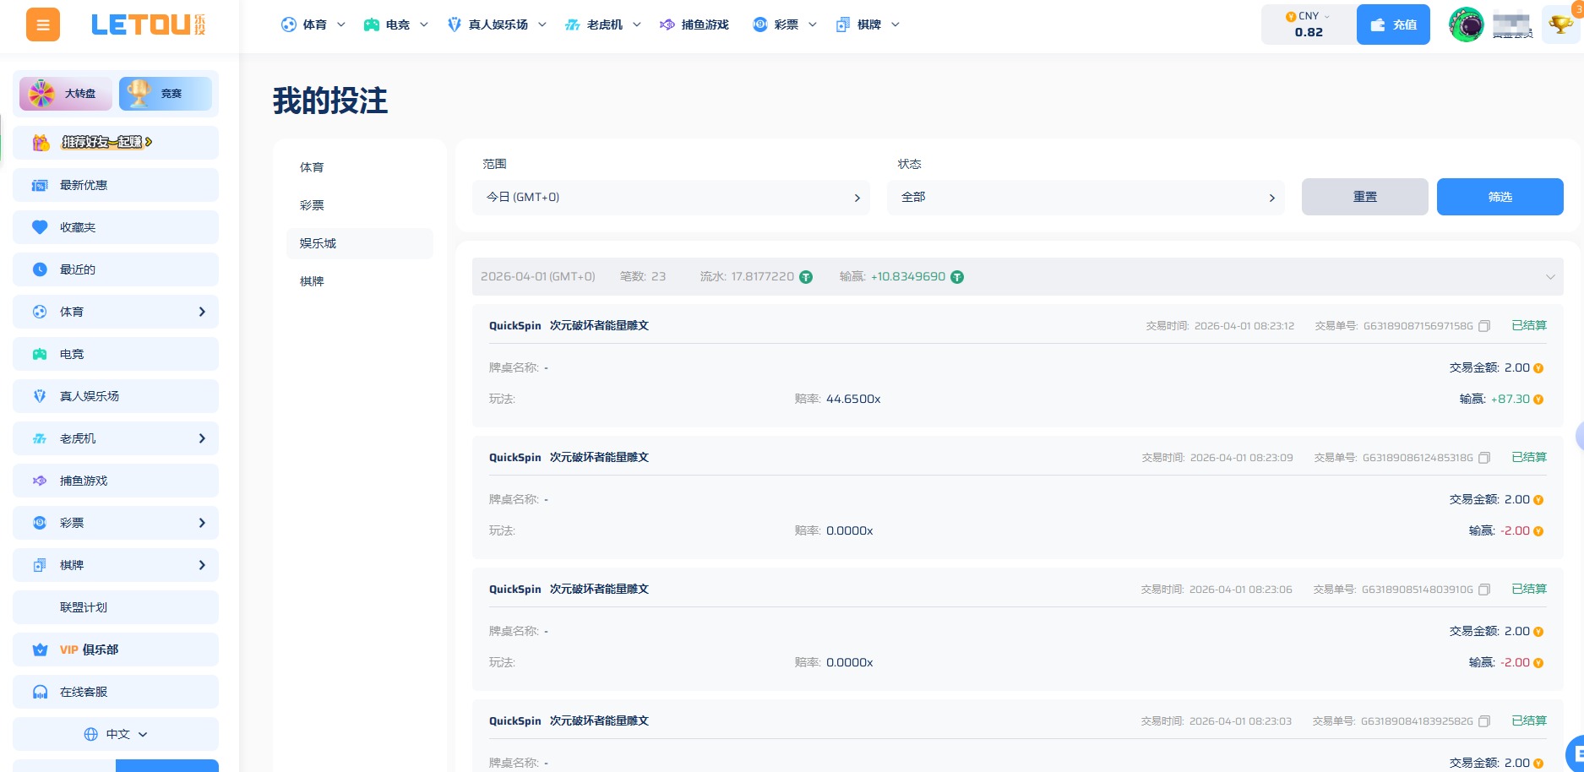Open 最近的 in the sidebar
1584x772 pixels.
116,269
